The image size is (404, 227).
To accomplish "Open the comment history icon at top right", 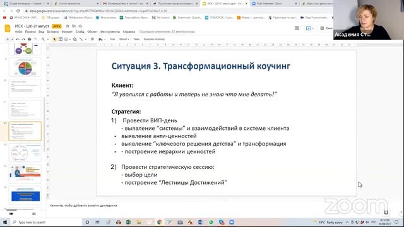I will (x=297, y=28).
